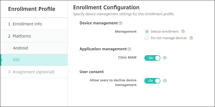Screen dimensions: 215x107
Task: Open step 3 Assignment (optional)
Action: [x=31, y=72]
